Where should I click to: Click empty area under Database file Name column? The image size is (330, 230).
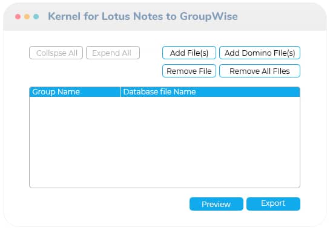coord(210,142)
